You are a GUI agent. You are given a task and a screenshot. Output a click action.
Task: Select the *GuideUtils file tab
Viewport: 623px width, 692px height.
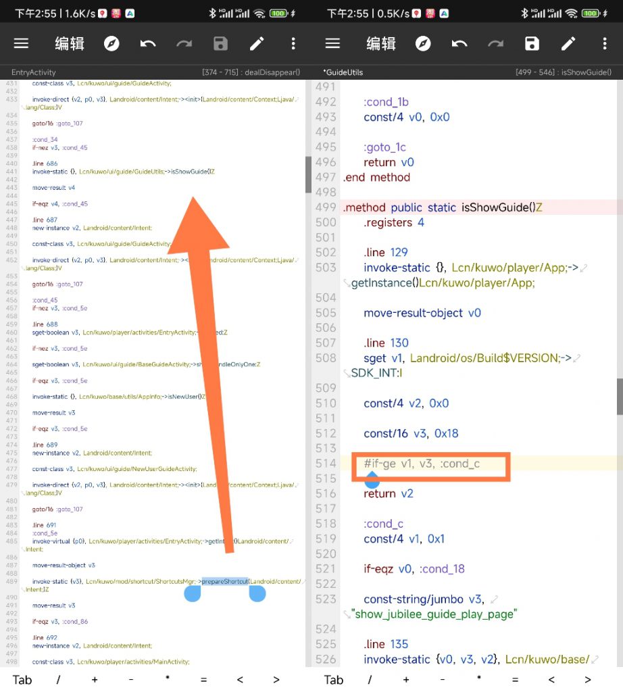tap(343, 72)
